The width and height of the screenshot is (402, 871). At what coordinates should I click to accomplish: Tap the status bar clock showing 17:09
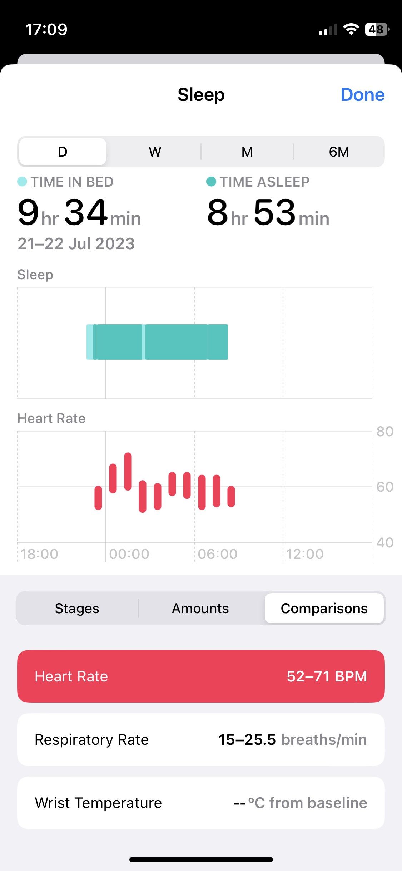46,29
